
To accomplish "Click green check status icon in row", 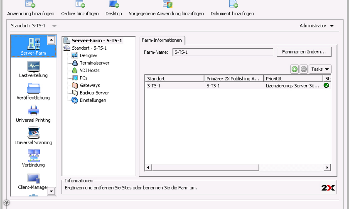I will 326,85.
